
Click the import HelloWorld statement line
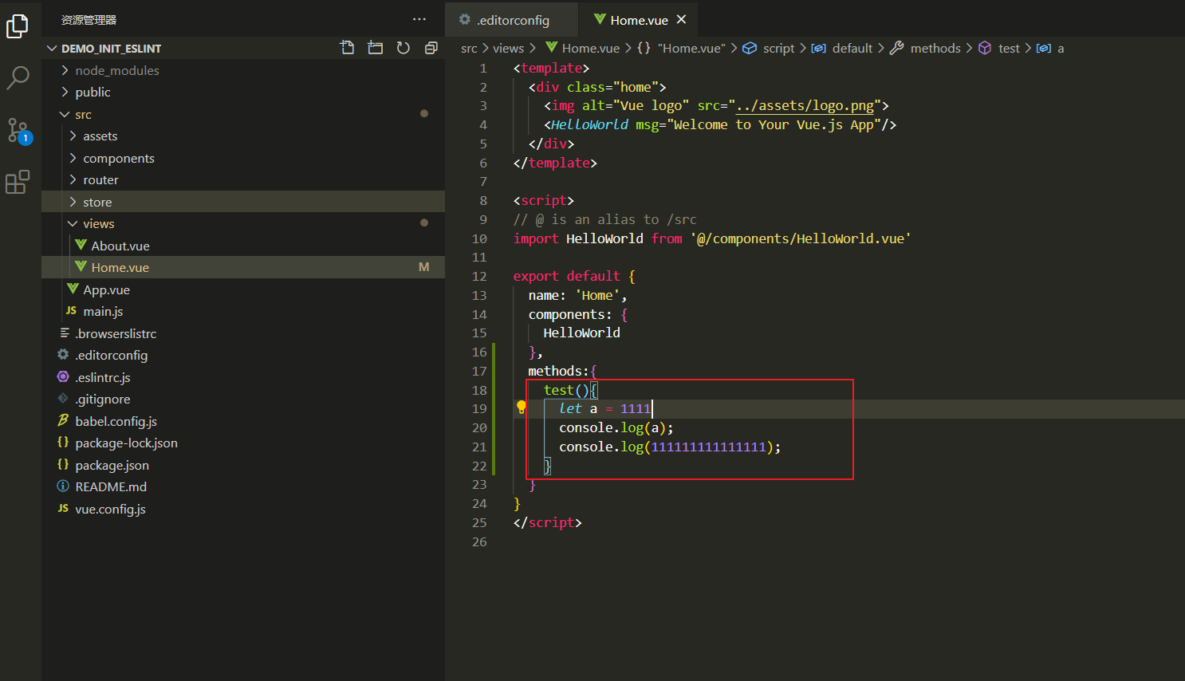712,238
